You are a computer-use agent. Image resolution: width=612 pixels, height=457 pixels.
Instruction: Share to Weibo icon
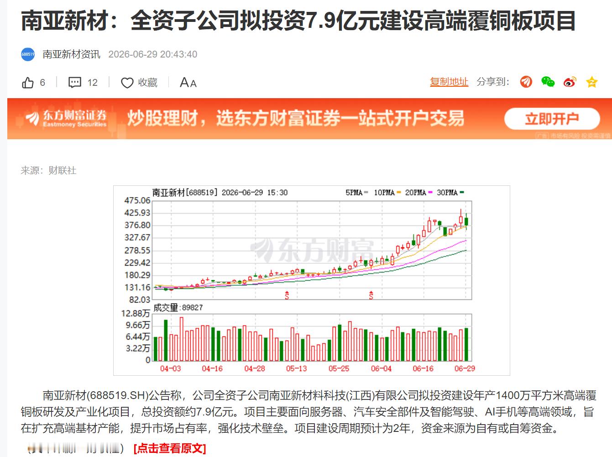pyautogui.click(x=570, y=82)
